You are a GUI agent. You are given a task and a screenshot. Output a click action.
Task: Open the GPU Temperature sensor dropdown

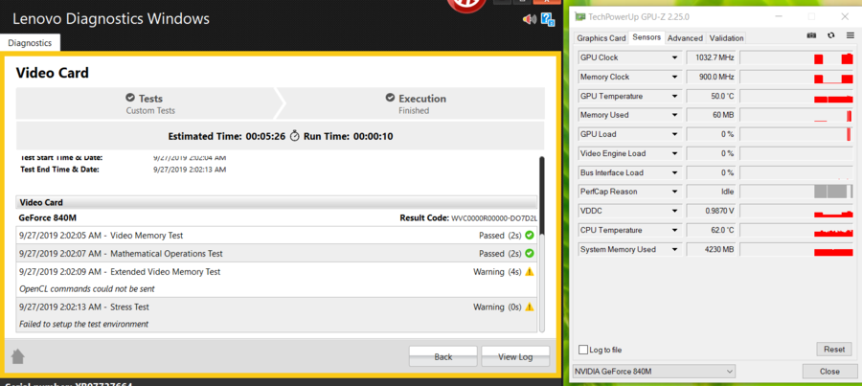[x=674, y=96]
